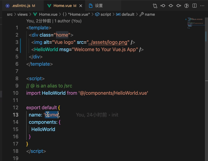208x161 pixels.
Task: Click the components key on line 14
Action: [x=43, y=122]
